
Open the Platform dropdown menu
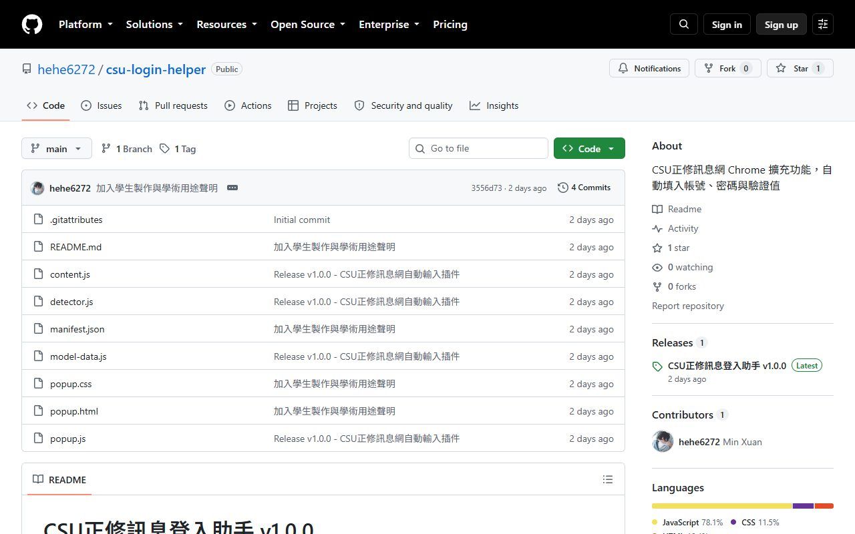tap(85, 24)
